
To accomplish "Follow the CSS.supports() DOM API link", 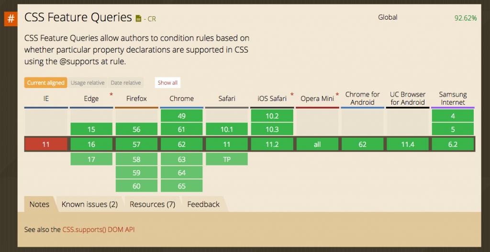I will [x=99, y=230].
